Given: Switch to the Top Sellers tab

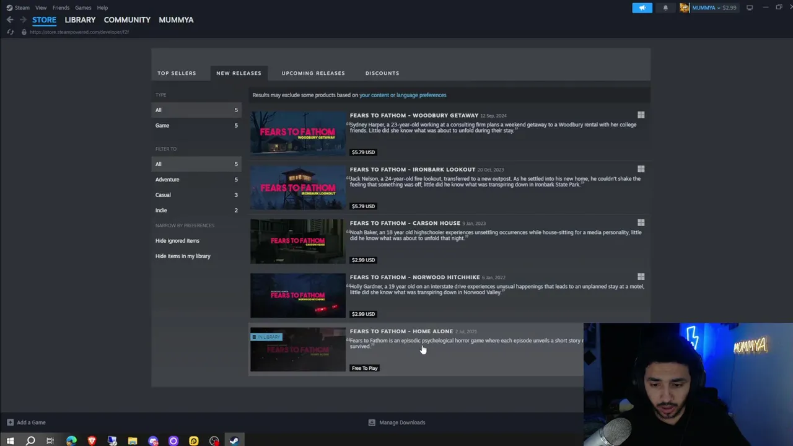Looking at the screenshot, I should [x=177, y=73].
